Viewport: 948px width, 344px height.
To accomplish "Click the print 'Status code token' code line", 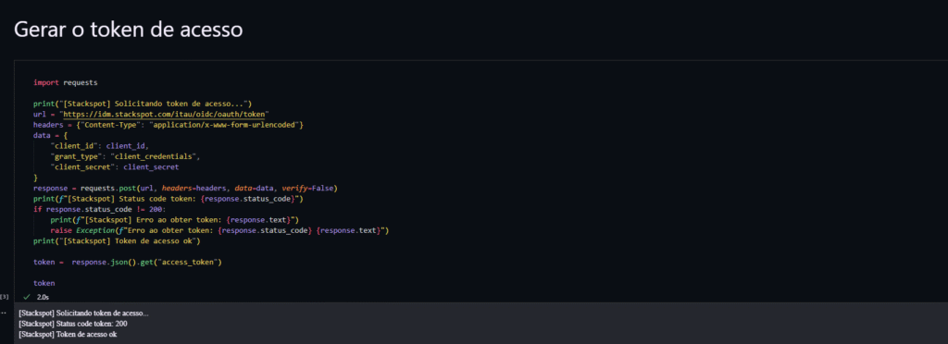I will point(168,199).
